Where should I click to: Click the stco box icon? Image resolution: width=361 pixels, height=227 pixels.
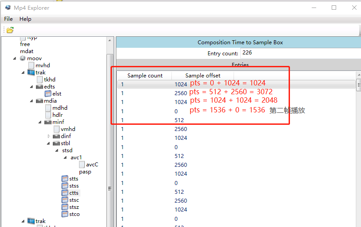coord(65,214)
